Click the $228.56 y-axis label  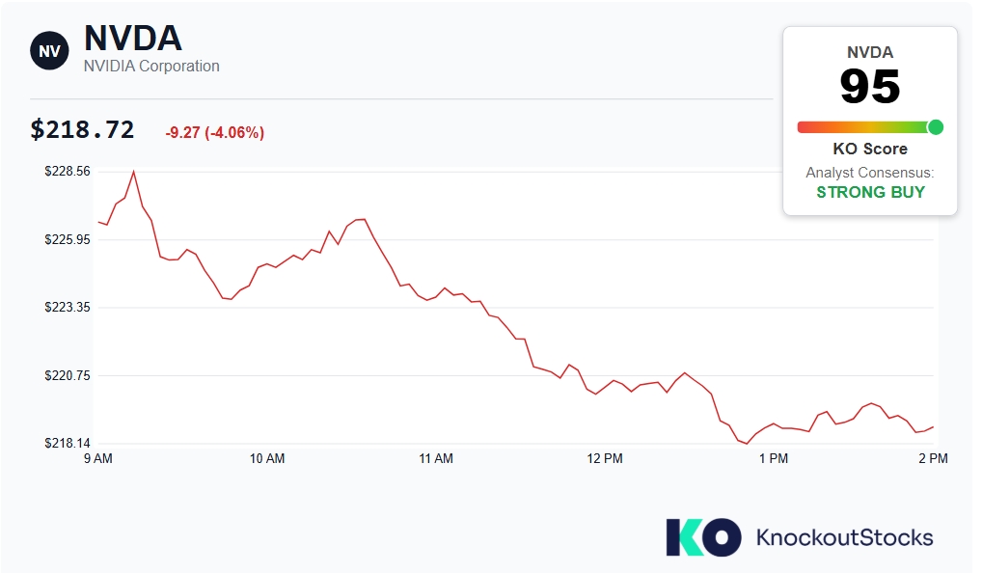pos(67,171)
